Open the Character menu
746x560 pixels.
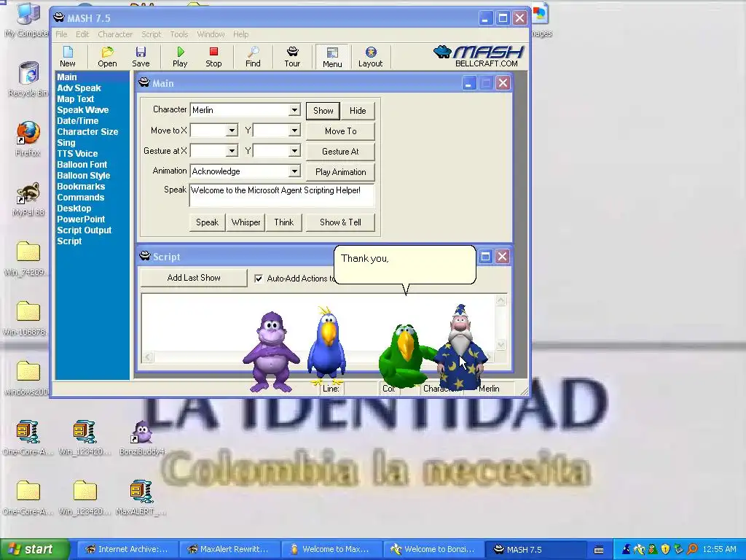point(115,34)
